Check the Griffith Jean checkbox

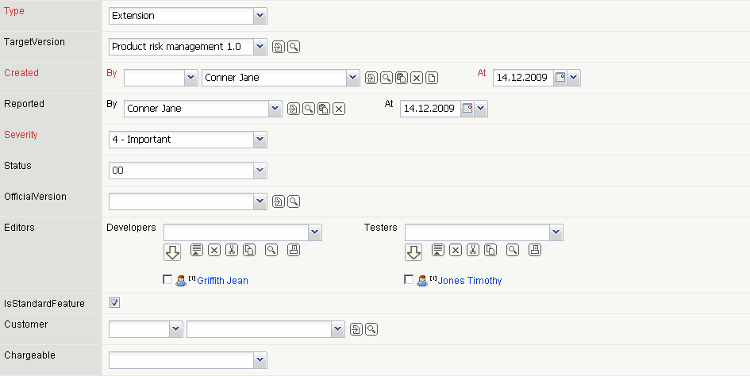coord(167,280)
